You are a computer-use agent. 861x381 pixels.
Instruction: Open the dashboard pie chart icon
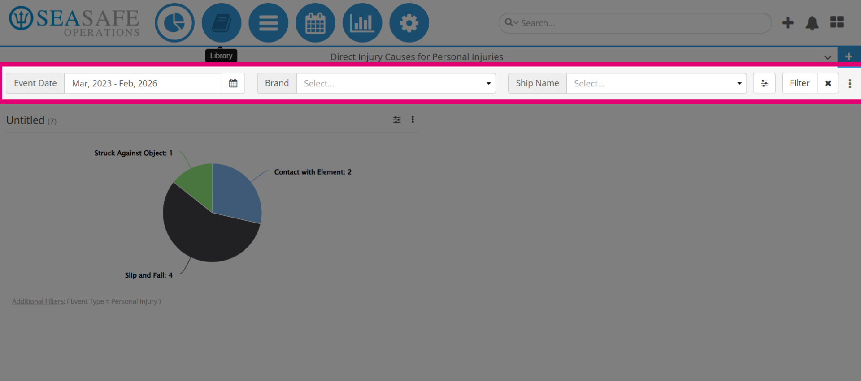174,23
